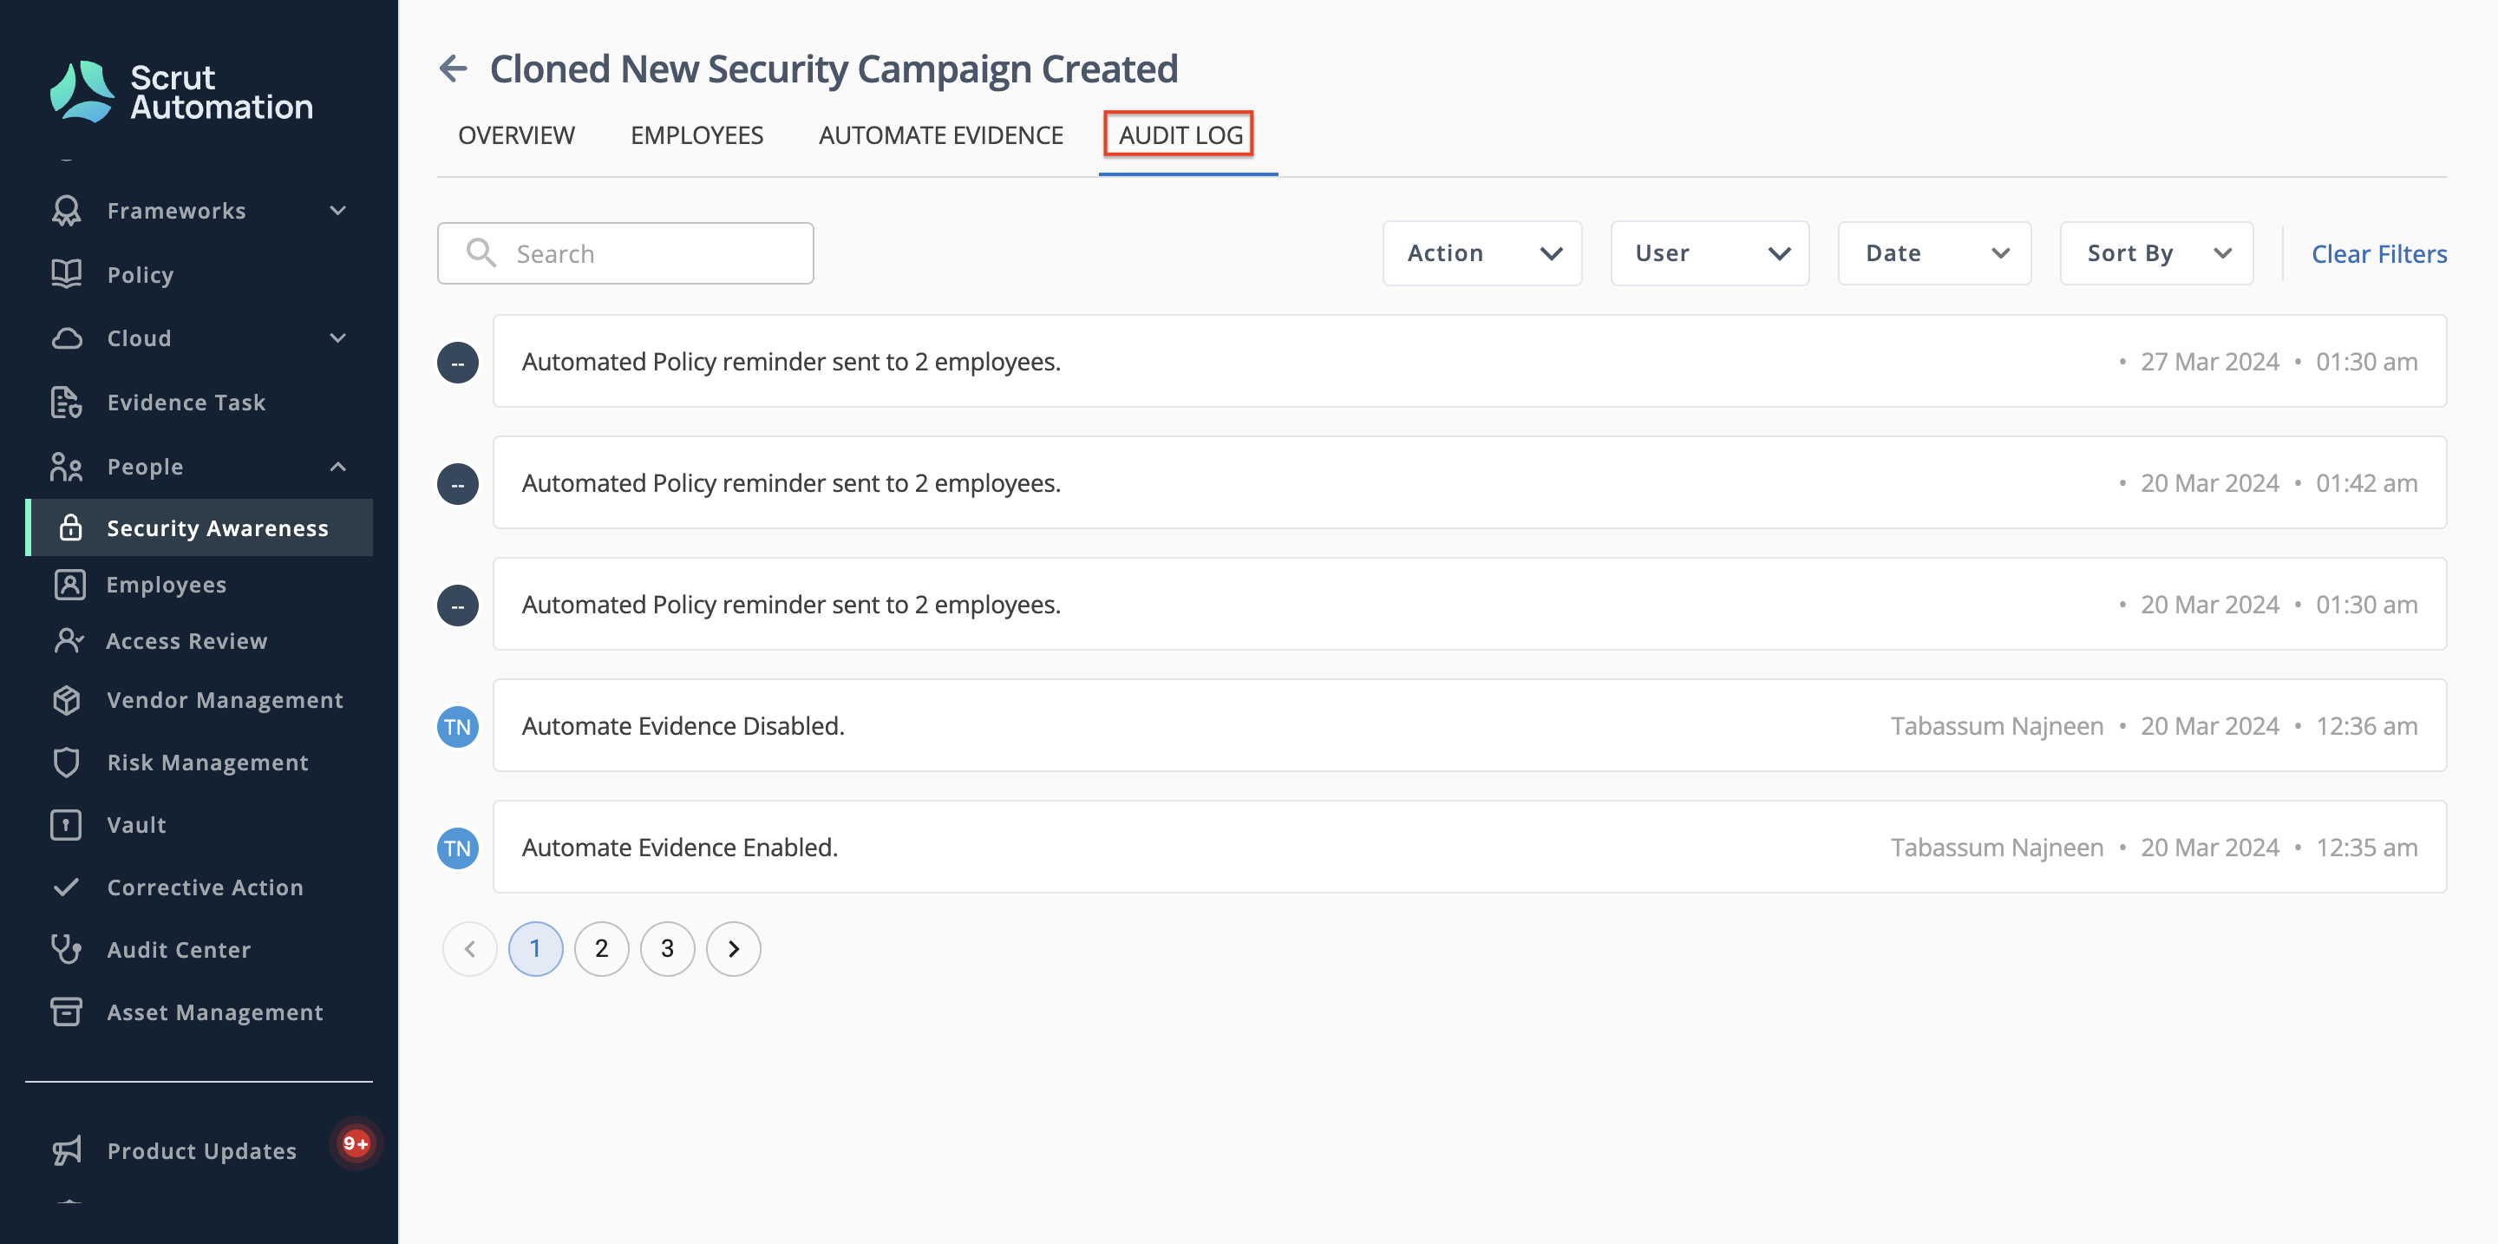Switch to the Automate Evidence tab
The width and height of the screenshot is (2498, 1244).
940,134
